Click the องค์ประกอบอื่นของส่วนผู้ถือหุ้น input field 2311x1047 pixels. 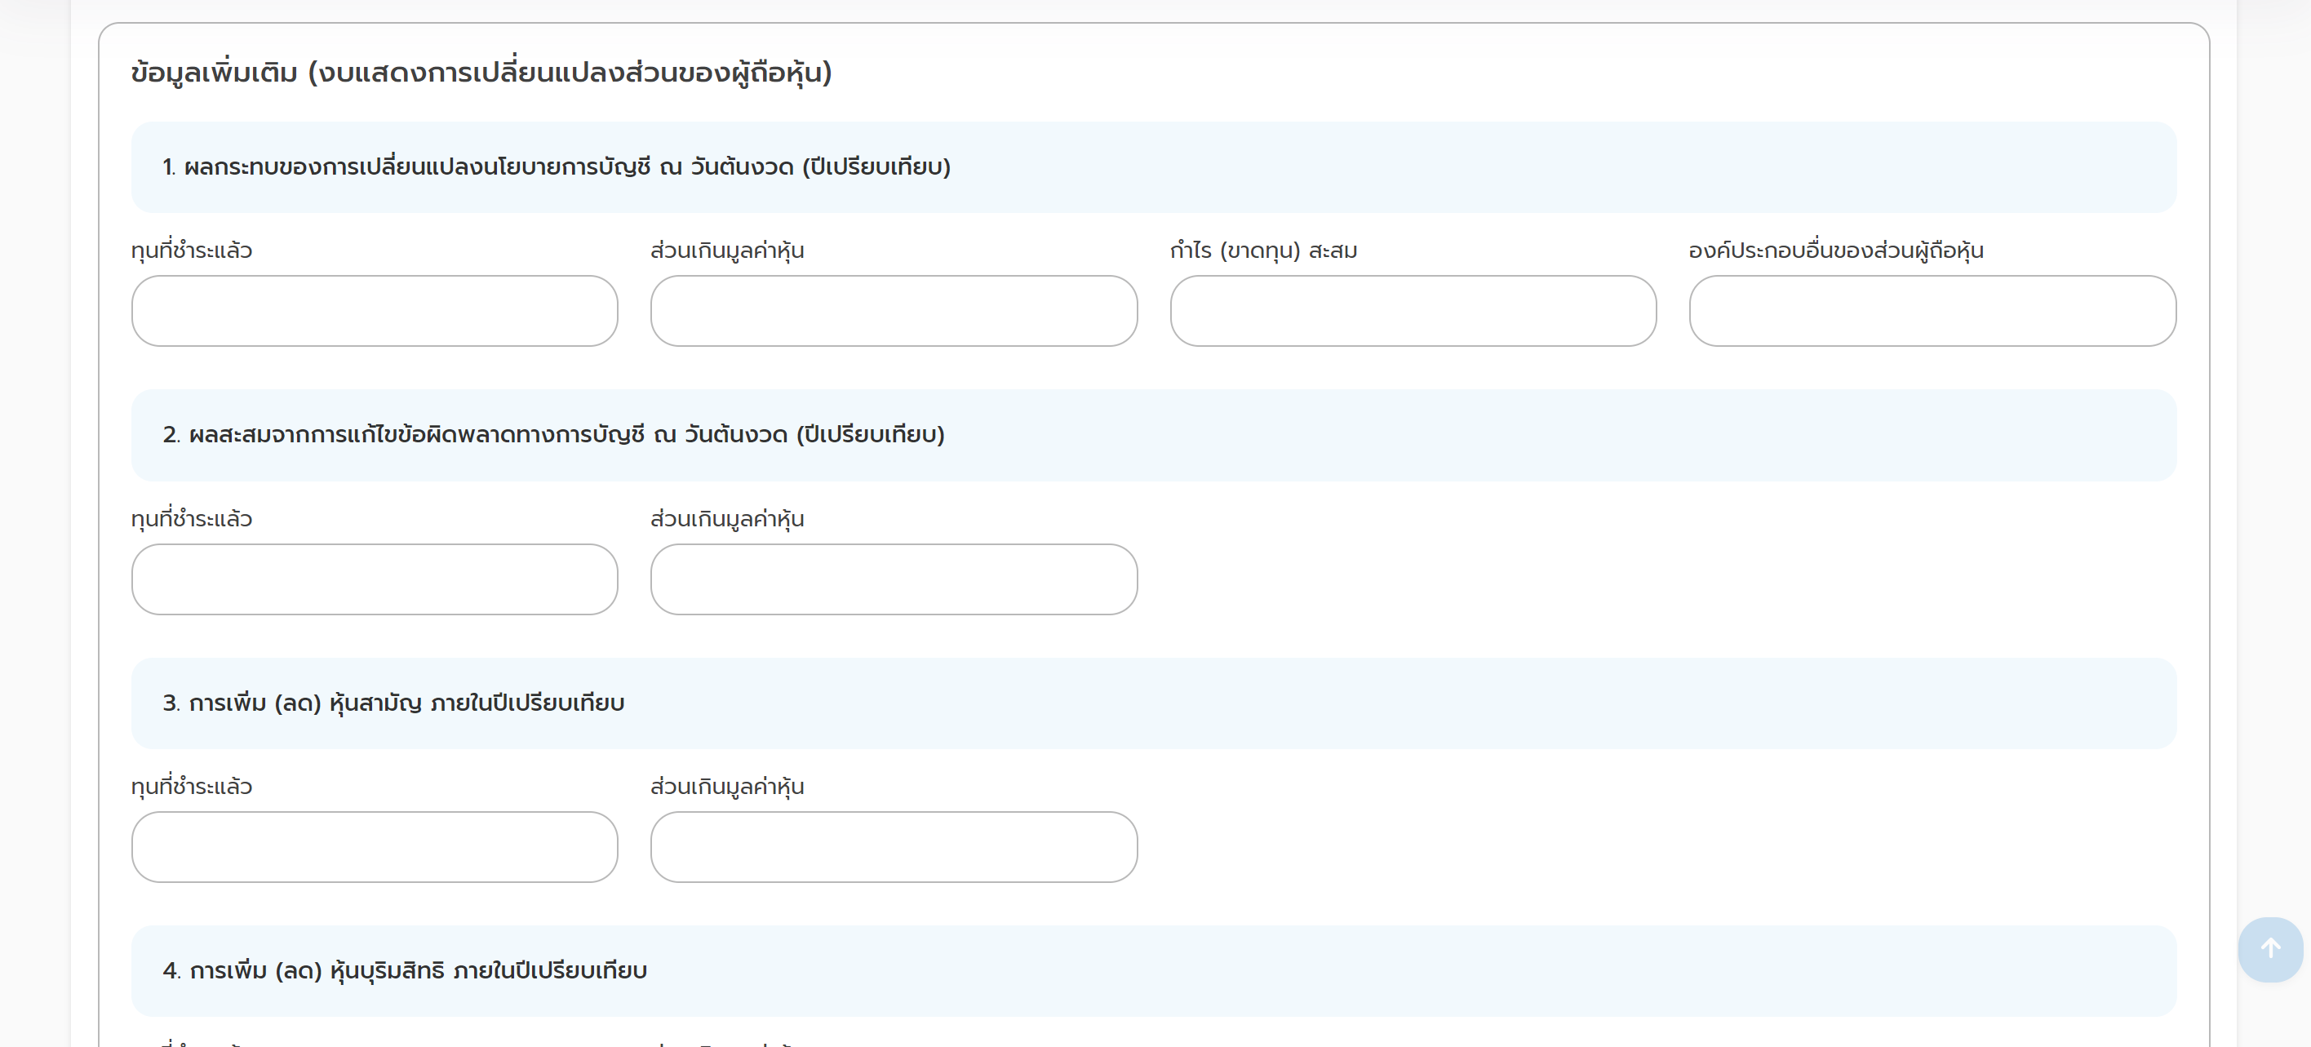coord(1932,310)
